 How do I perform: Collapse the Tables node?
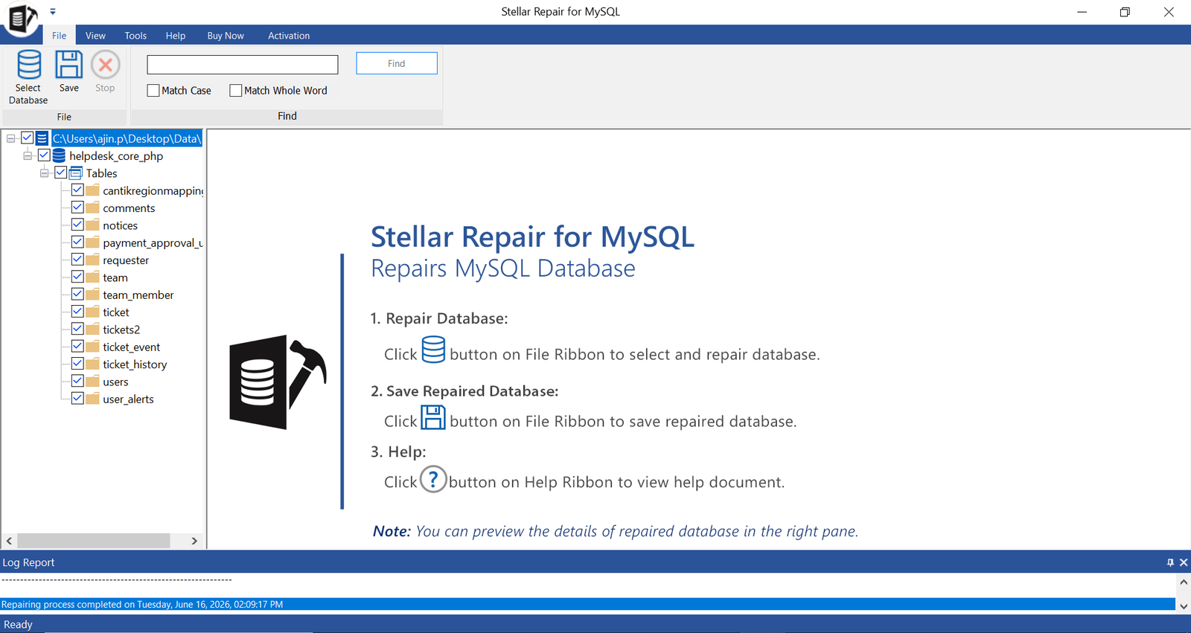45,173
